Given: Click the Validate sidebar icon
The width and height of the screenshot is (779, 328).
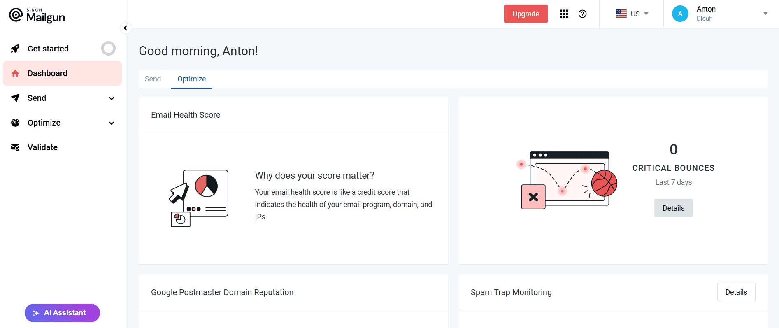Looking at the screenshot, I should pyautogui.click(x=15, y=147).
